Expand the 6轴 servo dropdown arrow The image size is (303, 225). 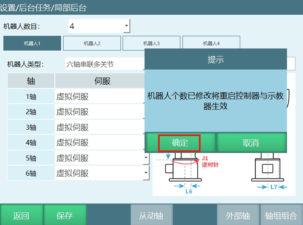(146, 173)
